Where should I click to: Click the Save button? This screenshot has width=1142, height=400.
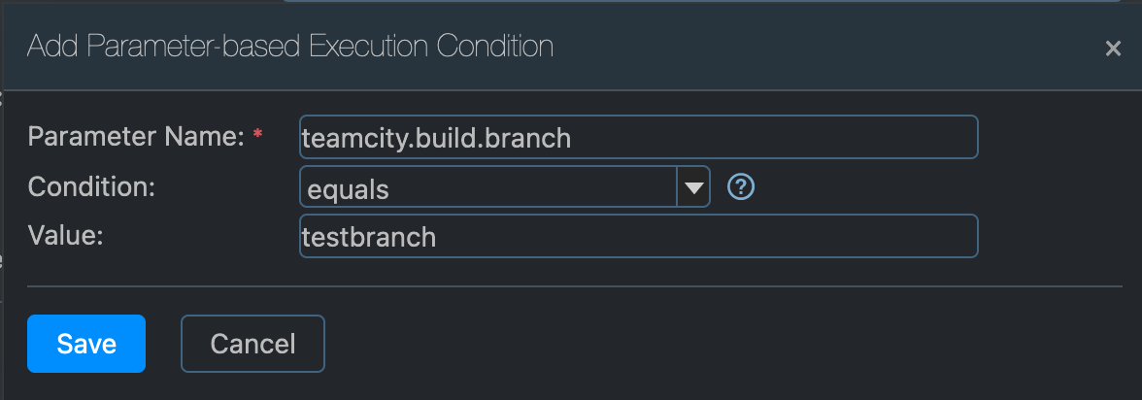86,344
